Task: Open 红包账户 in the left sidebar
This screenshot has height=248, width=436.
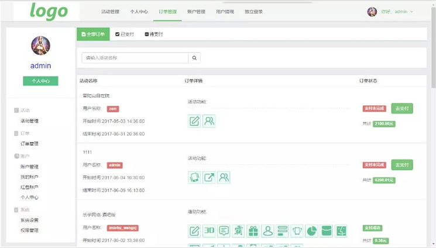Action: coord(29,187)
